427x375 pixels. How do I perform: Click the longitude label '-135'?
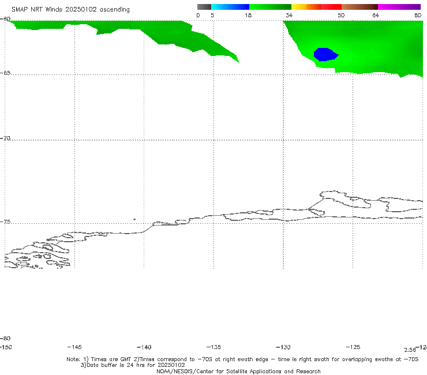(213, 347)
